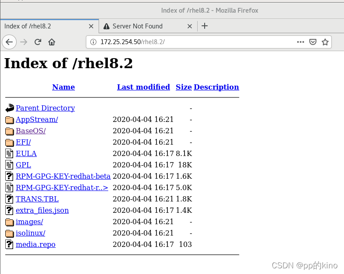This screenshot has width=344, height=274.
Task: Open page actions three-dots menu
Action: [300, 42]
